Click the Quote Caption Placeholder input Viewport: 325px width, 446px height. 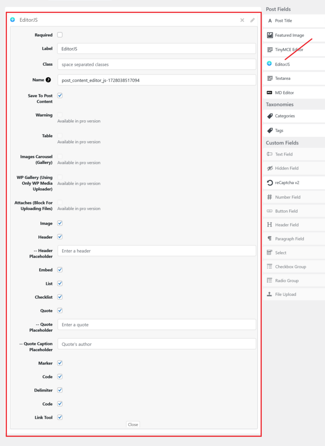(156, 344)
